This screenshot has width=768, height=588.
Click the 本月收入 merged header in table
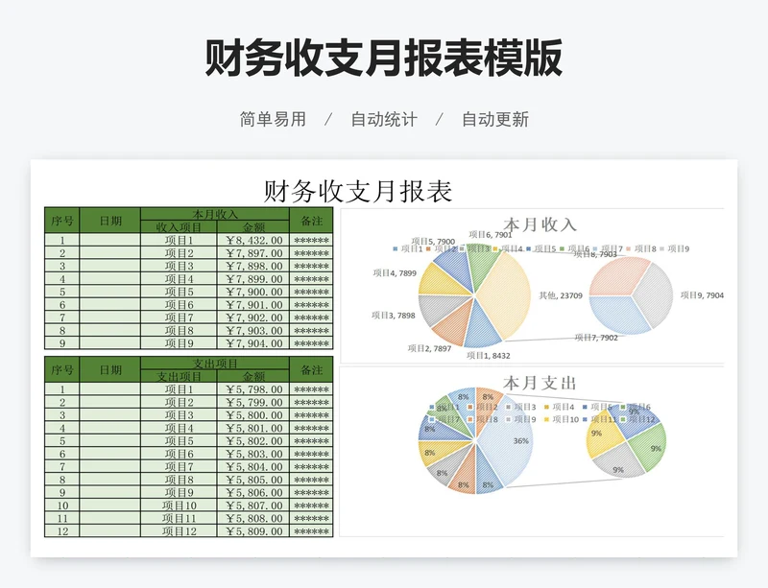[x=215, y=214]
